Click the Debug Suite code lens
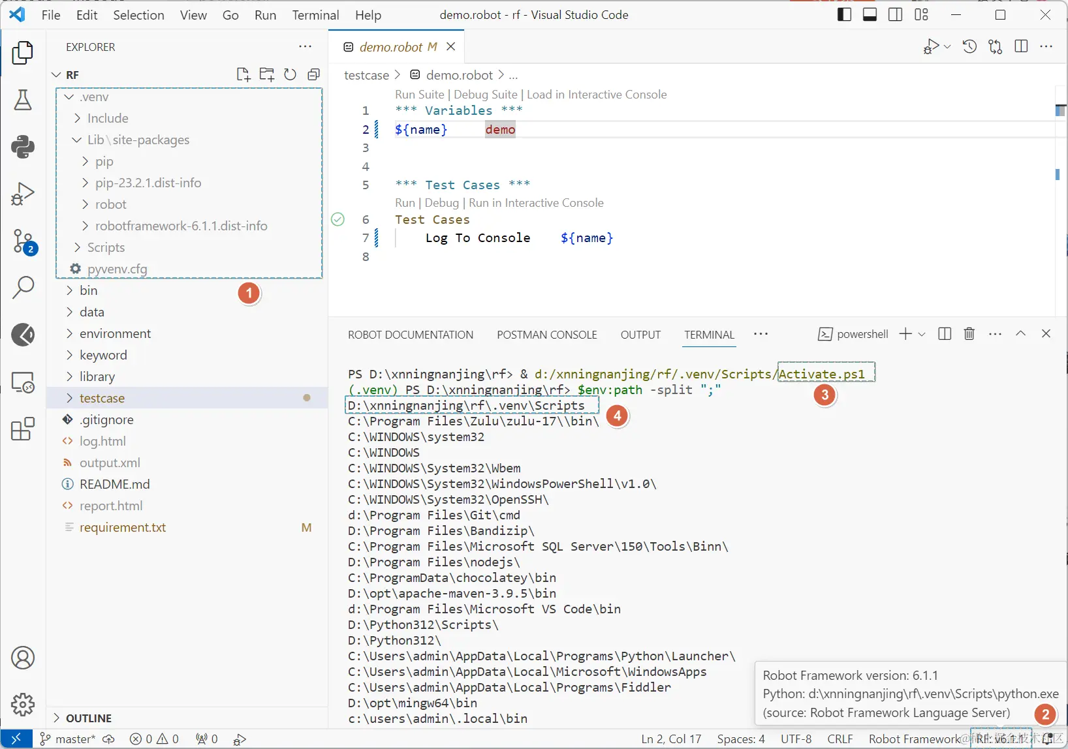 tap(486, 95)
